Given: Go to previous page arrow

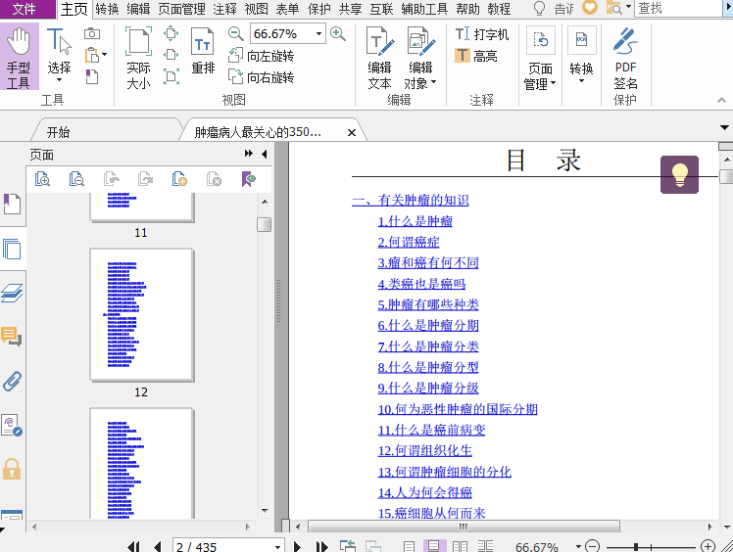Looking at the screenshot, I should tap(157, 546).
